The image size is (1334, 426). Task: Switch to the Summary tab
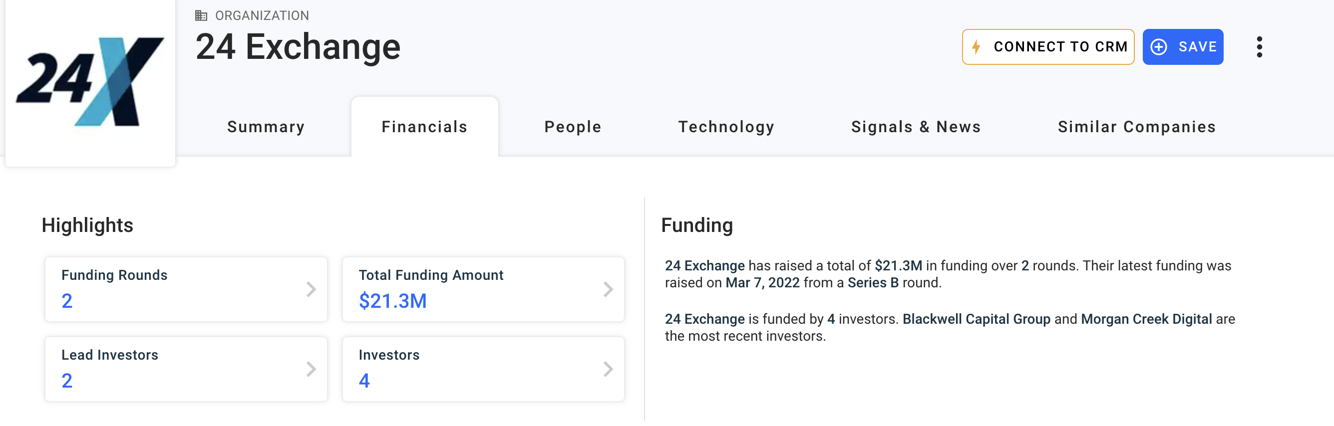pyautogui.click(x=266, y=127)
